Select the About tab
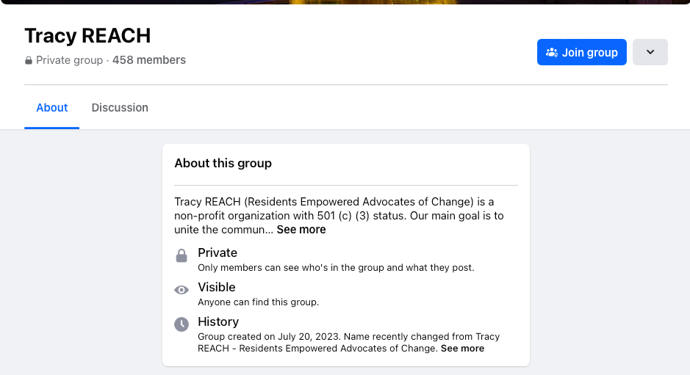Viewport: 690px width, 375px height. 52,108
